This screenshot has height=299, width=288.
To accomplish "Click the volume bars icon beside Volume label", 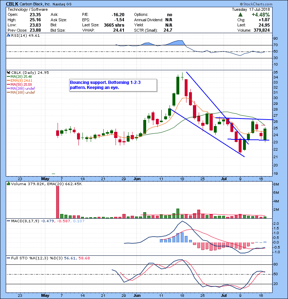I will [x=8, y=184].
